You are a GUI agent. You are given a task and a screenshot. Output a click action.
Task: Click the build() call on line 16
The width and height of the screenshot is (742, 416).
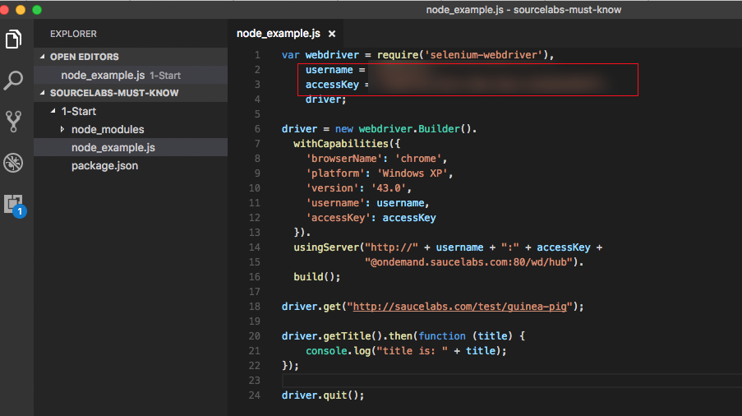click(x=316, y=277)
